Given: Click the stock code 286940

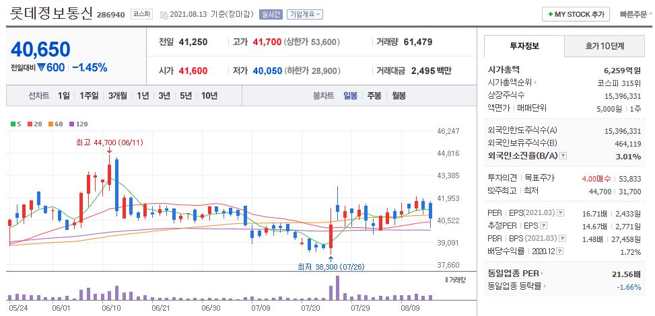Looking at the screenshot, I should coord(111,15).
